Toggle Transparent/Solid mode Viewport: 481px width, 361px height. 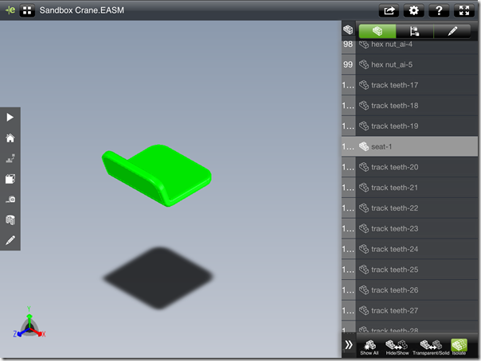(431, 347)
